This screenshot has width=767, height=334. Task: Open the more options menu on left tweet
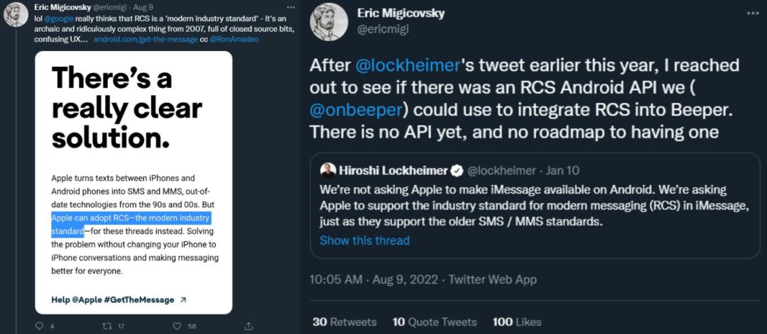pyautogui.click(x=290, y=6)
